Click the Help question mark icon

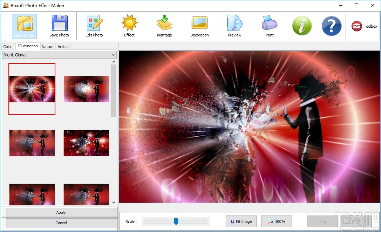pos(331,26)
